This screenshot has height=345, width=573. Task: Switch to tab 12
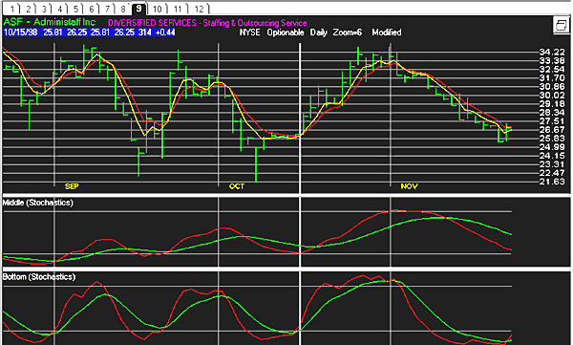click(x=199, y=9)
